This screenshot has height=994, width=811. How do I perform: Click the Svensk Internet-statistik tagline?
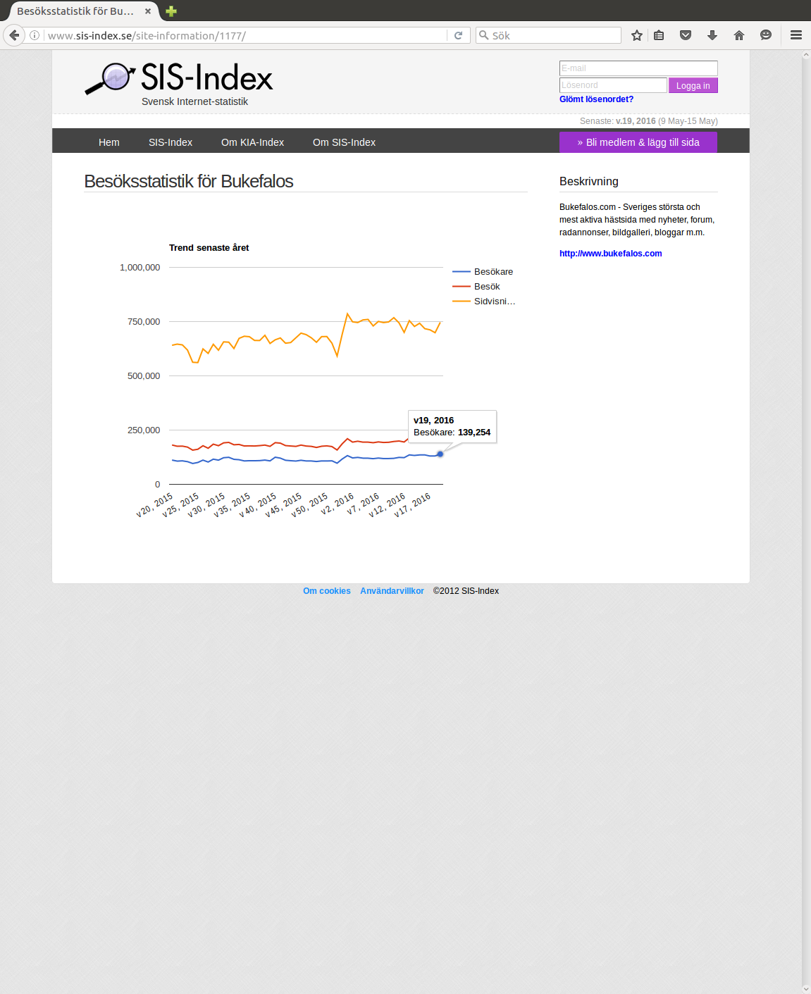click(x=195, y=101)
